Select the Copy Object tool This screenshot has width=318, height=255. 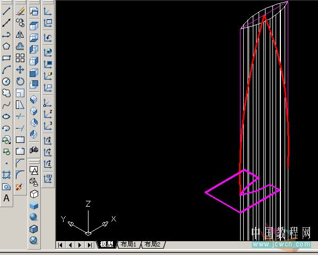point(20,23)
